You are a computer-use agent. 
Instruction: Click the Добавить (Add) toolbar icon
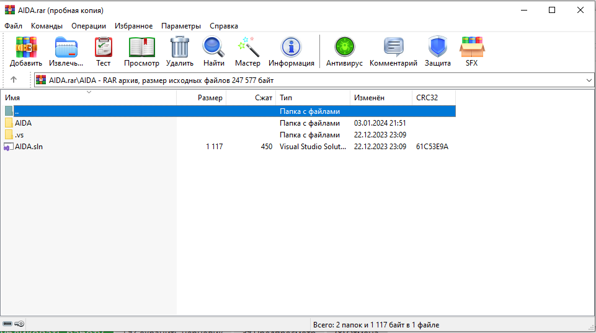click(x=26, y=48)
